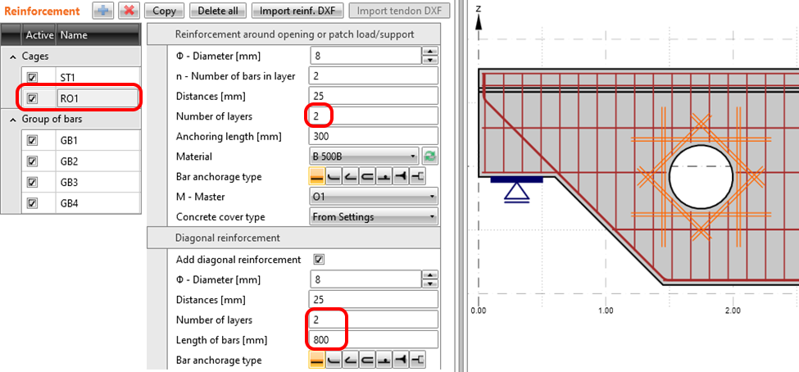Click the Reinforcement around opening section header
This screenshot has height=372, width=799.
(294, 34)
